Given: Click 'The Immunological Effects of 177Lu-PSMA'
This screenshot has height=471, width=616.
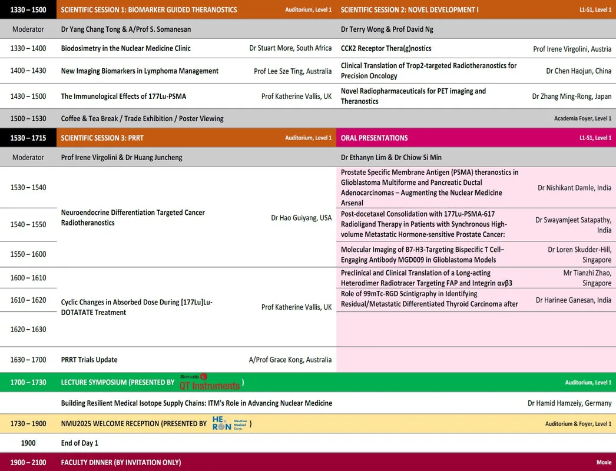Looking at the screenshot, I should click(123, 96).
